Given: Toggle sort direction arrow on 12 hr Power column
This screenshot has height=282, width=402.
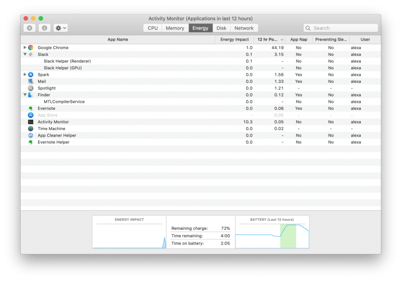Looking at the screenshot, I should 282,40.
